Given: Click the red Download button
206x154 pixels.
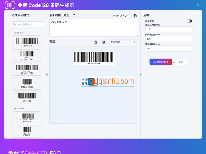Looking at the screenshot, I should pos(160,62).
